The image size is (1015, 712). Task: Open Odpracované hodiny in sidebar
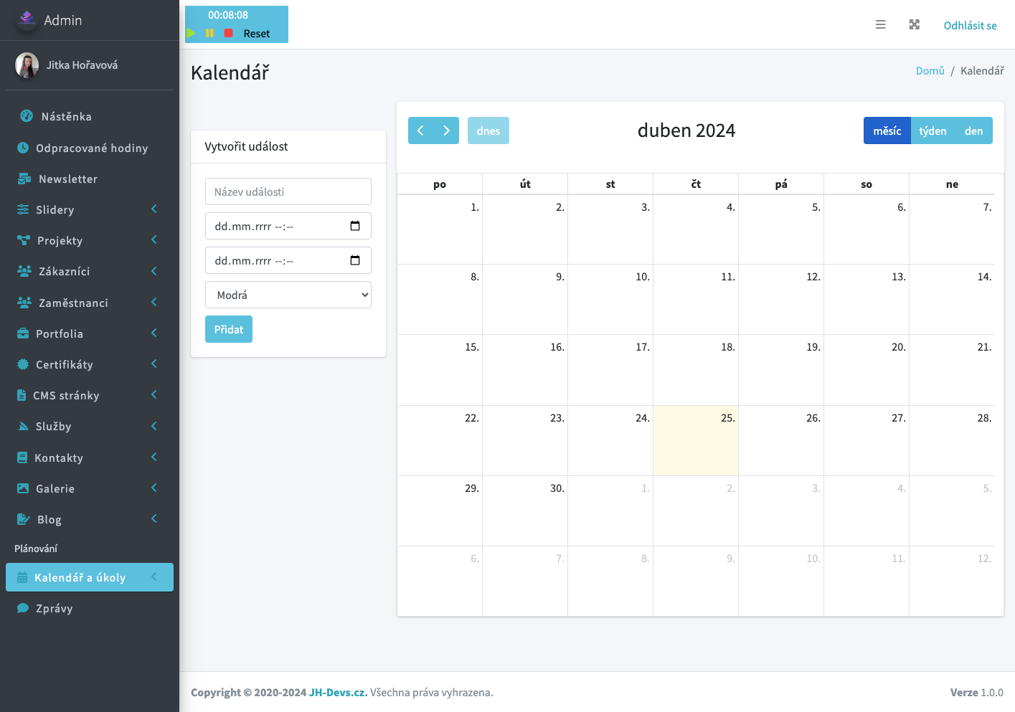91,148
